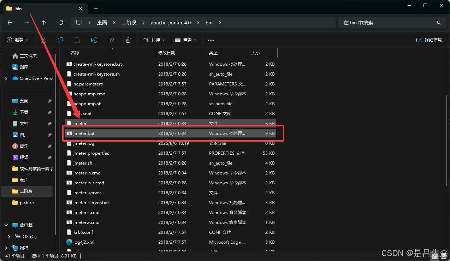The height and width of the screenshot is (261, 450).
Task: Open the View dropdown
Action: coord(185,40)
